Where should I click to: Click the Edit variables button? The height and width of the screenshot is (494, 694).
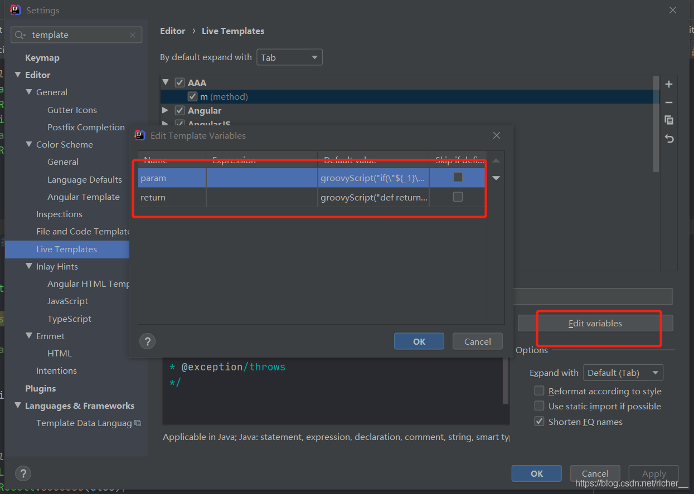595,323
